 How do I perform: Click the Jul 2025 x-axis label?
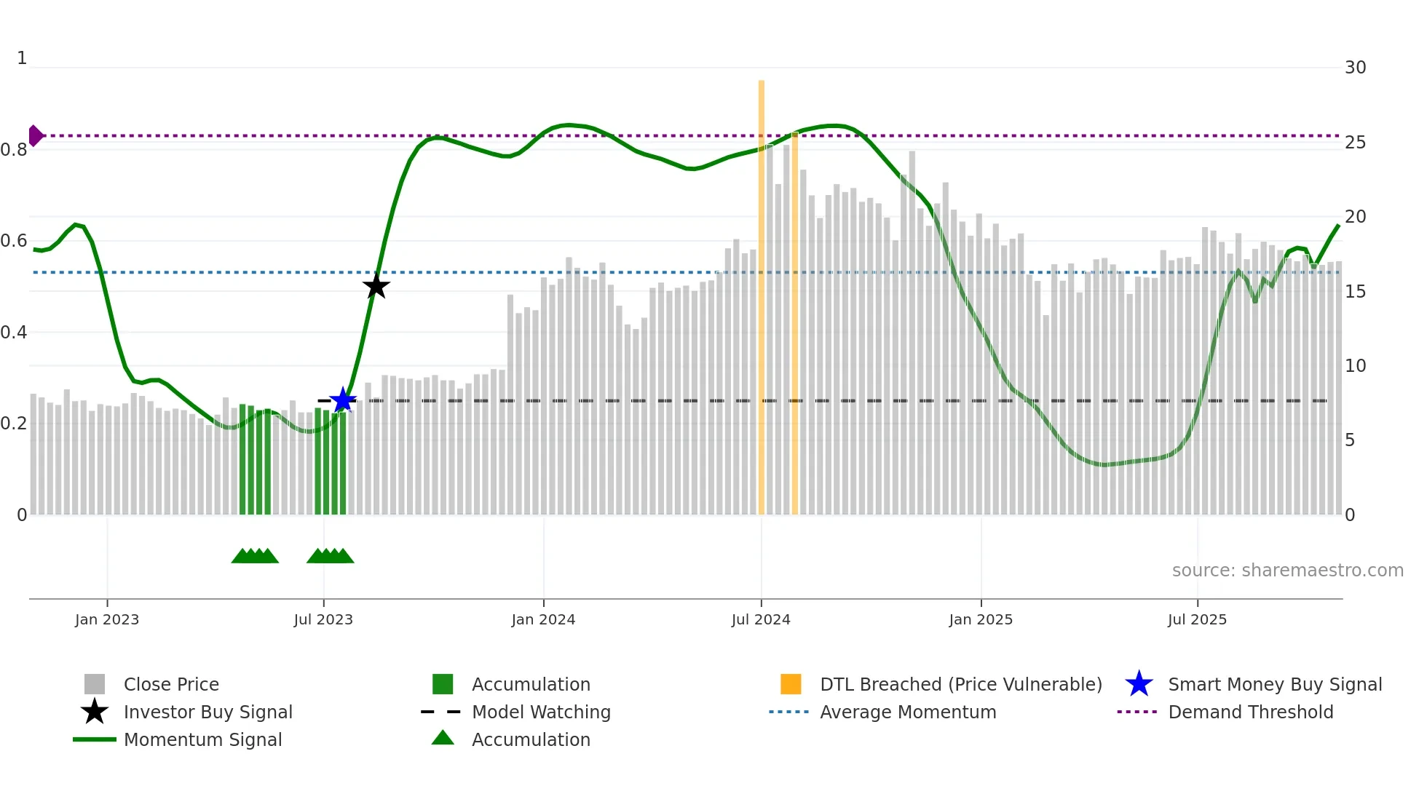1197,619
